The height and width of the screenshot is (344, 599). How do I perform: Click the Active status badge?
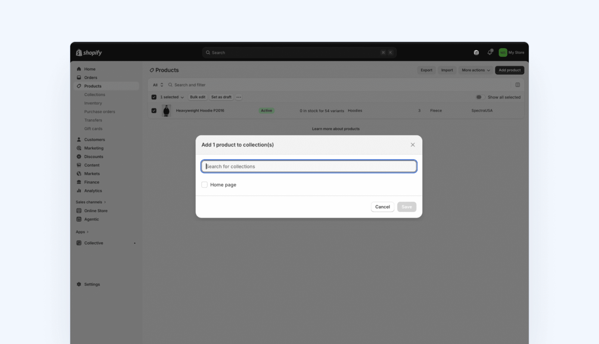tap(266, 111)
